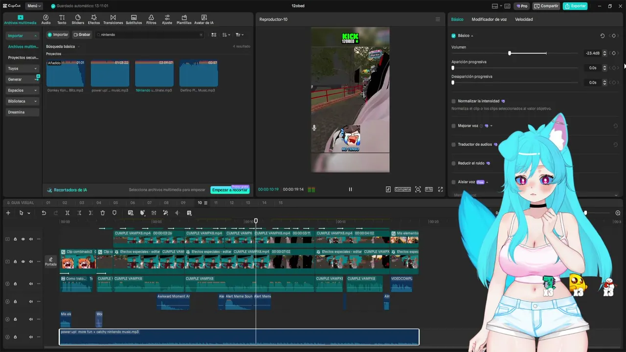Lock the power up! music audio track

15,337
